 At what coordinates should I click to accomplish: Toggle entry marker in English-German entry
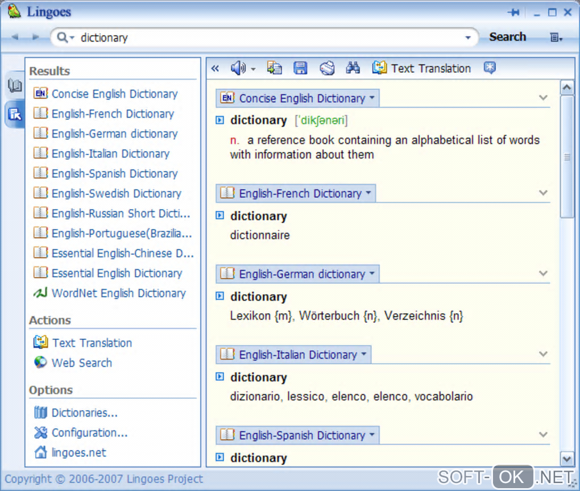(219, 296)
